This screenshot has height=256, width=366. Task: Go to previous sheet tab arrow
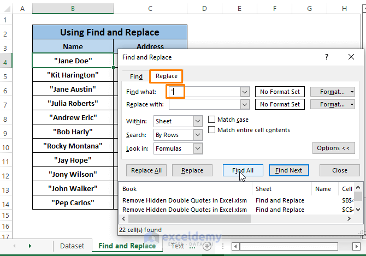(x=14, y=246)
